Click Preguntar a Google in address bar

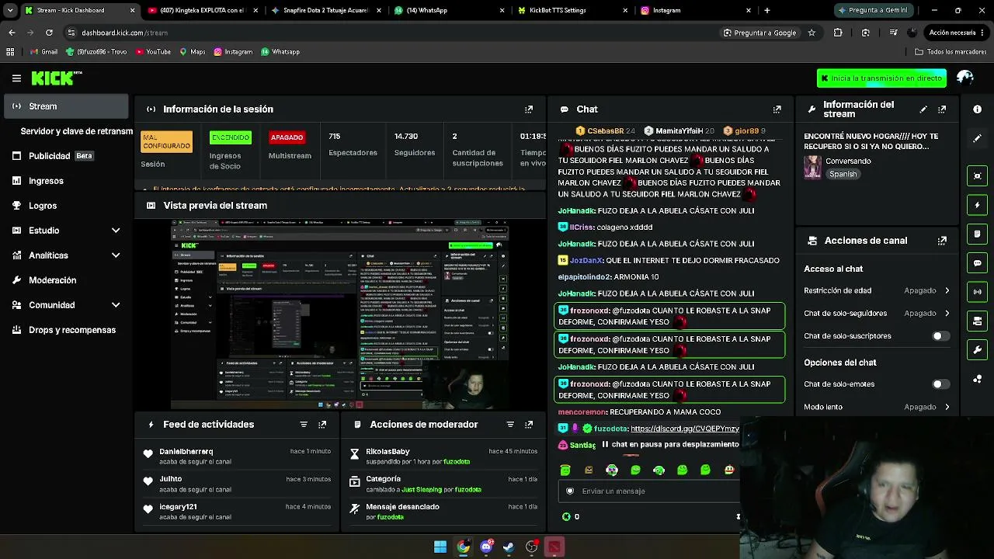pyautogui.click(x=760, y=33)
